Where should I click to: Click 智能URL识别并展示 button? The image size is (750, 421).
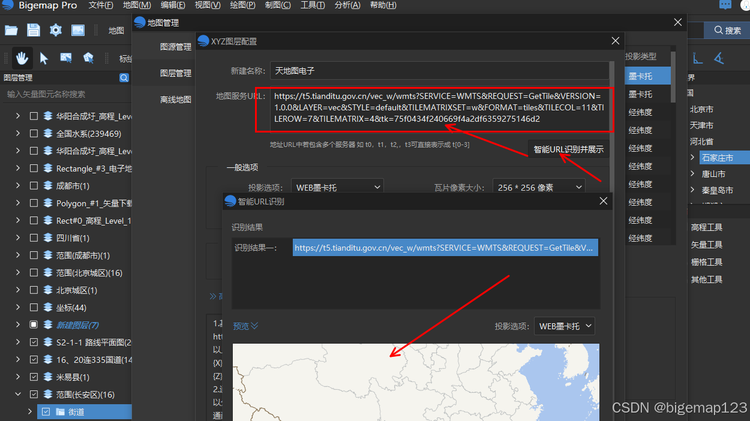pos(568,149)
